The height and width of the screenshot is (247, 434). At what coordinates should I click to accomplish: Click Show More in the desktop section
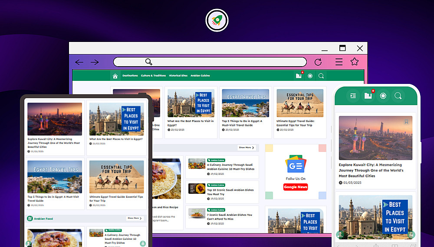click(247, 148)
